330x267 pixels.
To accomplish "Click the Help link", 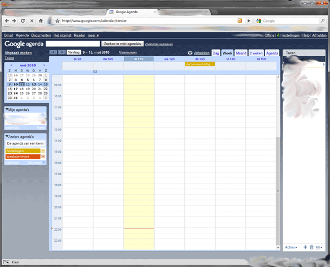I will point(306,35).
